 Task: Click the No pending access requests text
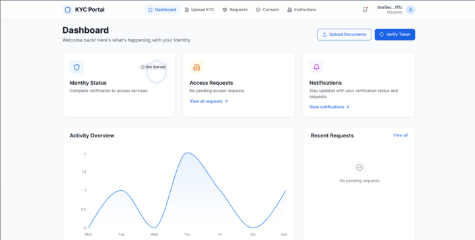[217, 91]
